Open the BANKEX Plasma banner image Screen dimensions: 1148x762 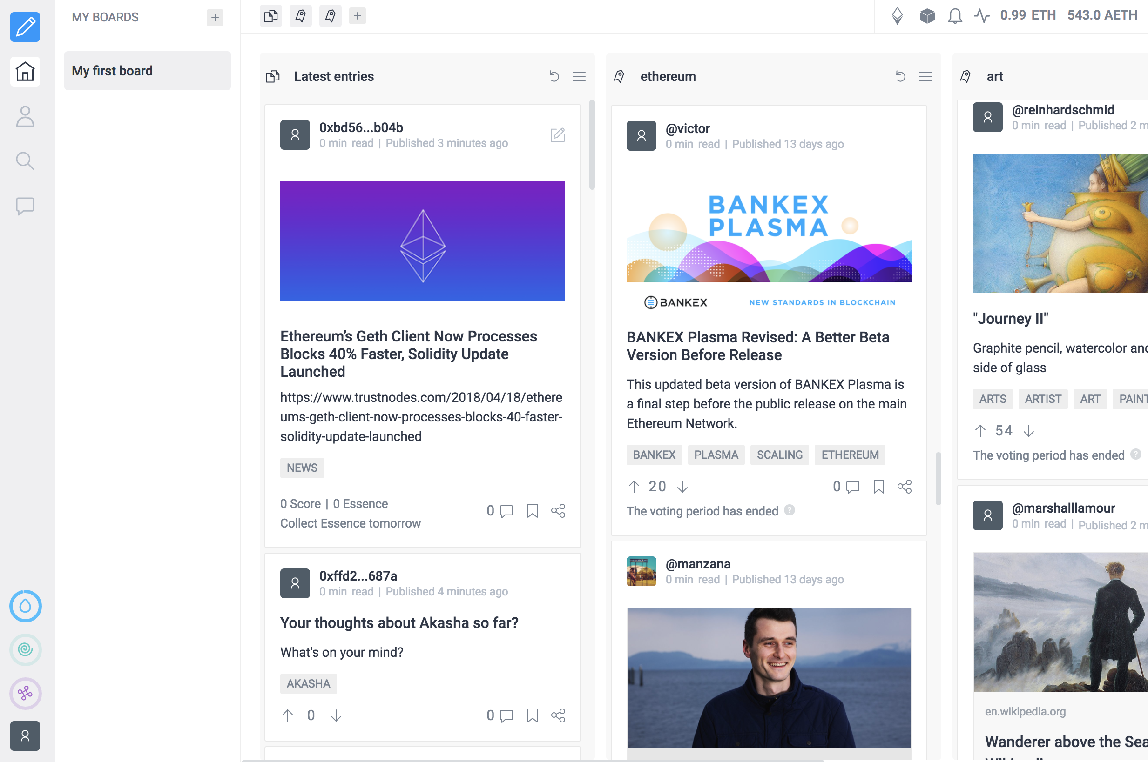(768, 249)
